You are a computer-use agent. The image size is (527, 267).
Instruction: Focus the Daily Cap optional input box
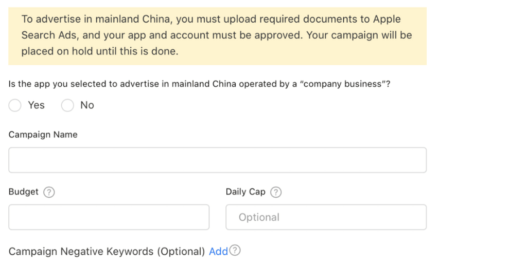click(326, 217)
